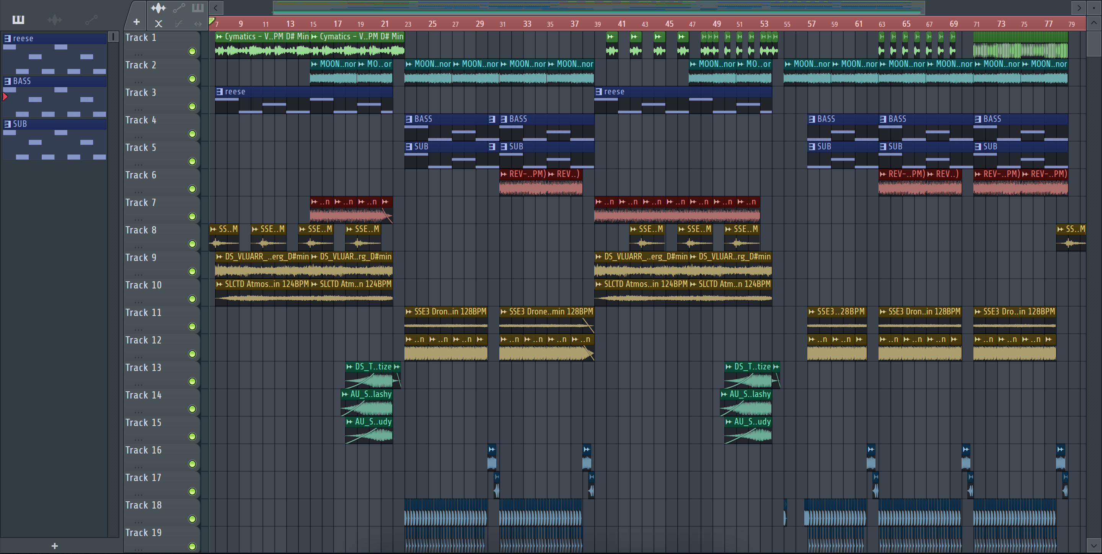Click the square dot button at top right
This screenshot has height=554, width=1102.
1094,8
